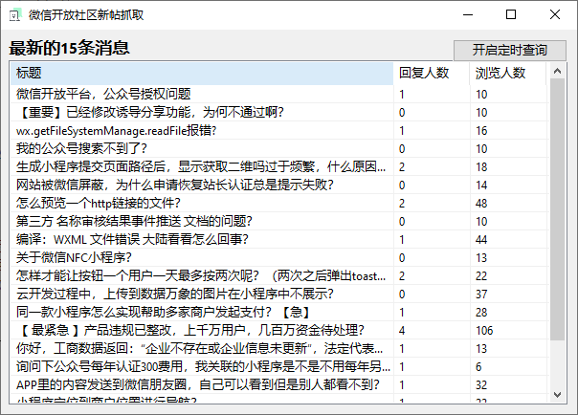Click the app icon in the title bar
The image size is (578, 415).
click(x=14, y=15)
